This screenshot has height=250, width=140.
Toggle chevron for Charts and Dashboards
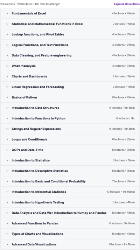pos(7,76)
